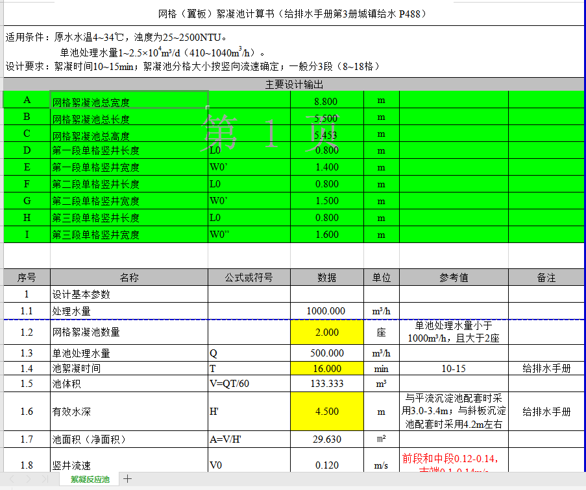Click the 第三段单格竖井宽度 name cell
This screenshot has height=490, width=586.
(129, 235)
